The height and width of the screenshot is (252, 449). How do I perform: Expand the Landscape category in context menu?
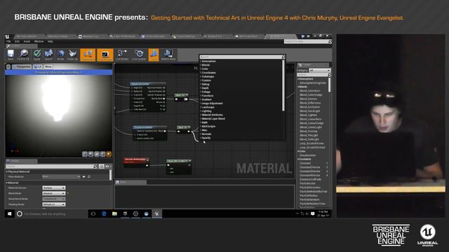[x=208, y=107]
